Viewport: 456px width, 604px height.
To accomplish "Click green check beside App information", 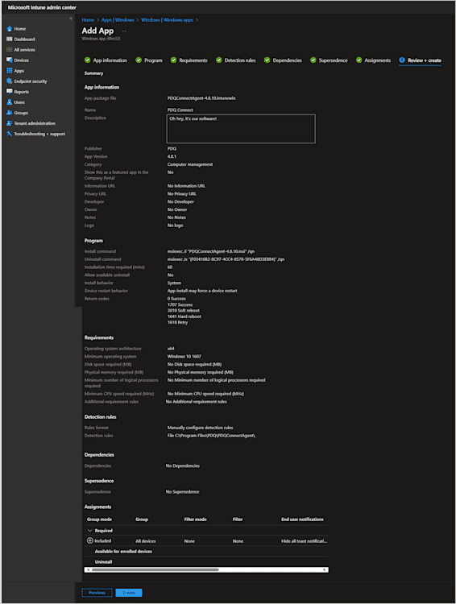I will pyautogui.click(x=88, y=60).
